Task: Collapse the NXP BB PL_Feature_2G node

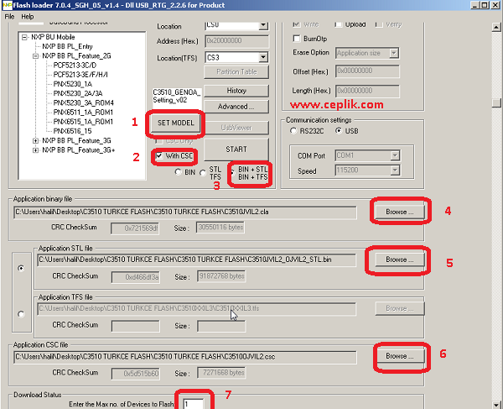Action: pyautogui.click(x=35, y=56)
